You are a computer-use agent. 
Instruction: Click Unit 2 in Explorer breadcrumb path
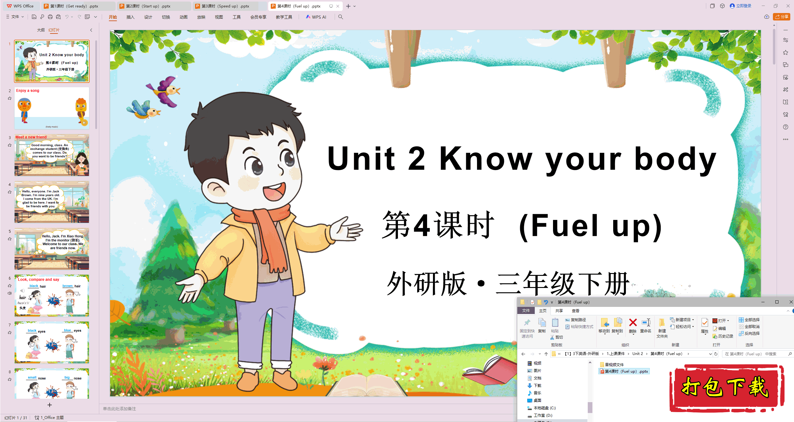(x=637, y=354)
